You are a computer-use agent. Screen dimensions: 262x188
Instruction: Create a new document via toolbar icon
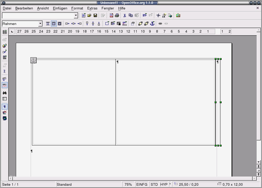tap(84, 16)
